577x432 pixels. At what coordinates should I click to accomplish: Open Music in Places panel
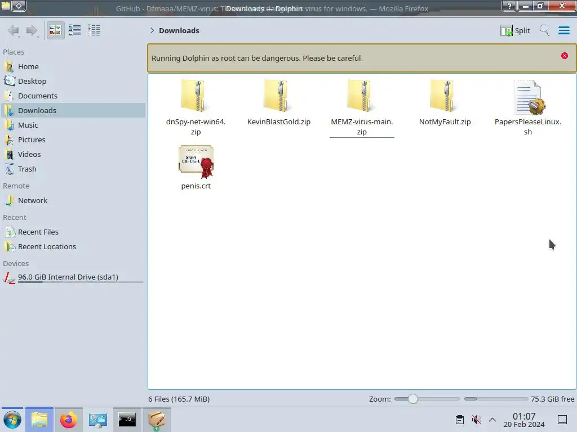[x=73, y=125]
